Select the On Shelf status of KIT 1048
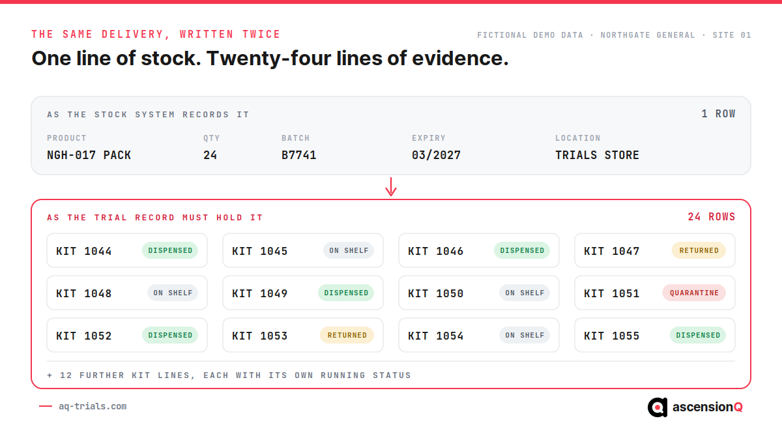This screenshot has height=440, width=782. coord(173,293)
